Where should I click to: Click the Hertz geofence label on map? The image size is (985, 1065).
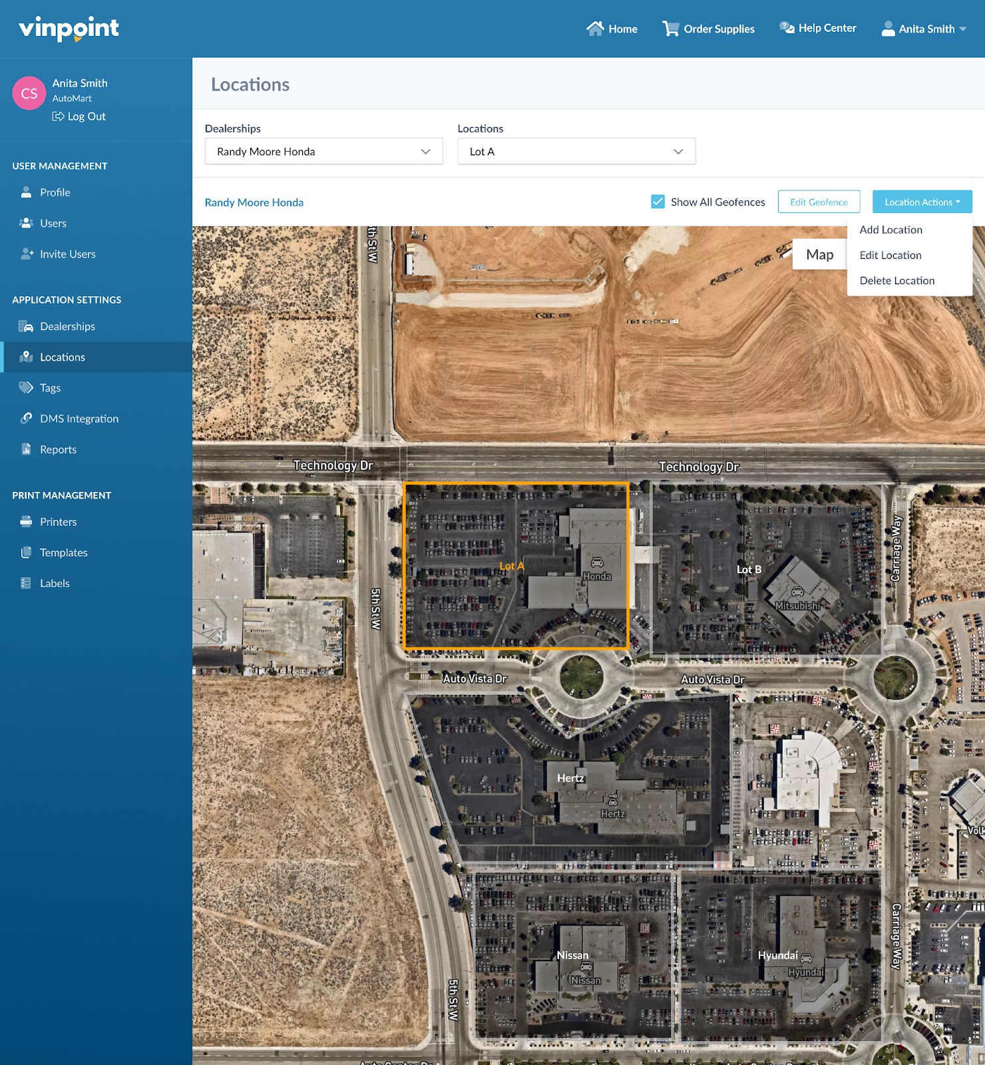point(570,777)
